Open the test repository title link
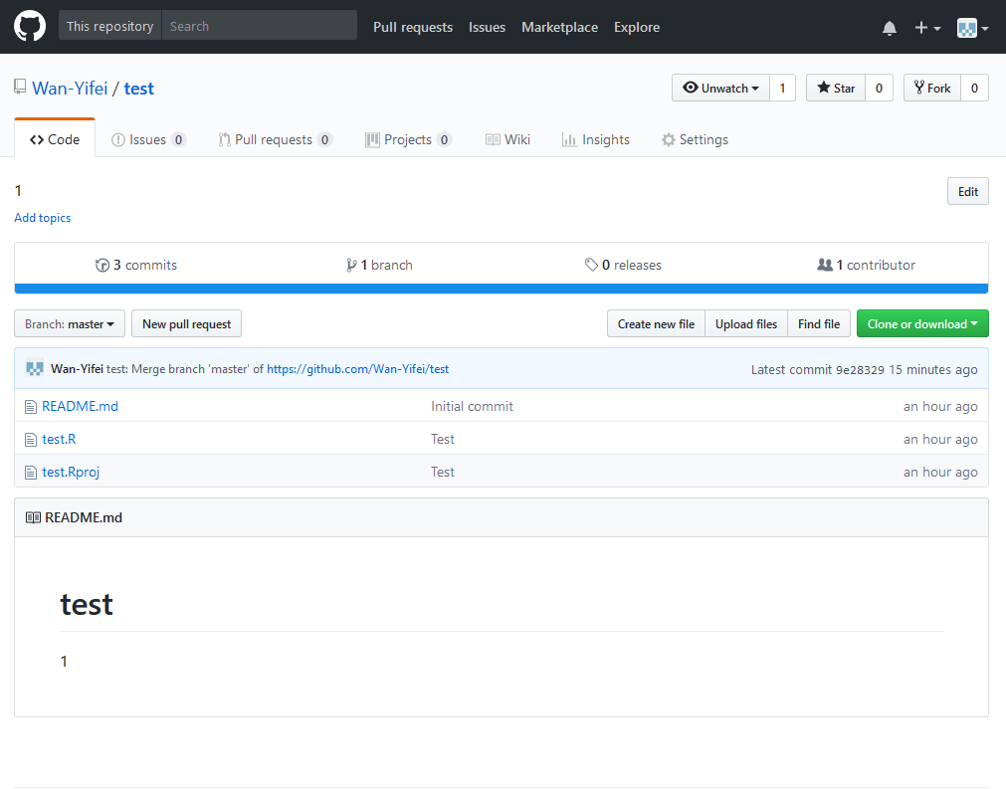This screenshot has width=1006, height=789. pos(139,88)
